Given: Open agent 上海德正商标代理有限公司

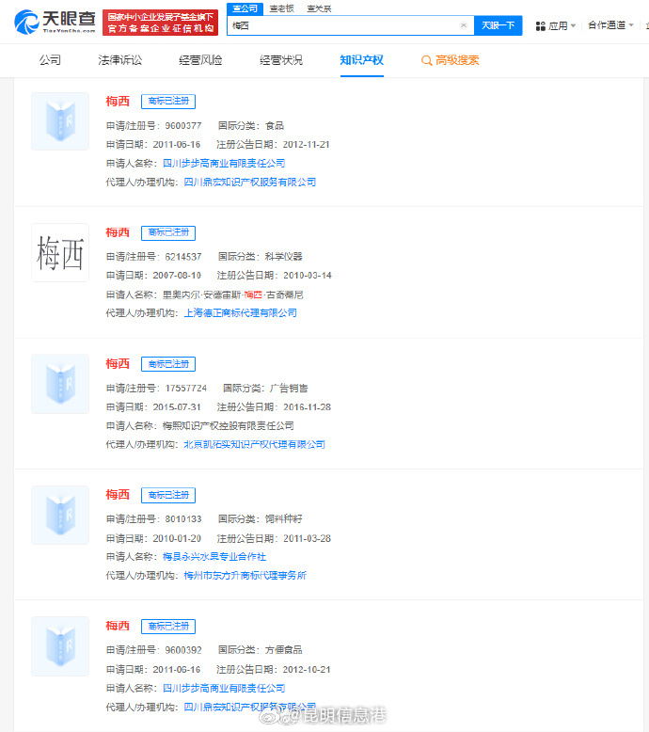Looking at the screenshot, I should [240, 312].
